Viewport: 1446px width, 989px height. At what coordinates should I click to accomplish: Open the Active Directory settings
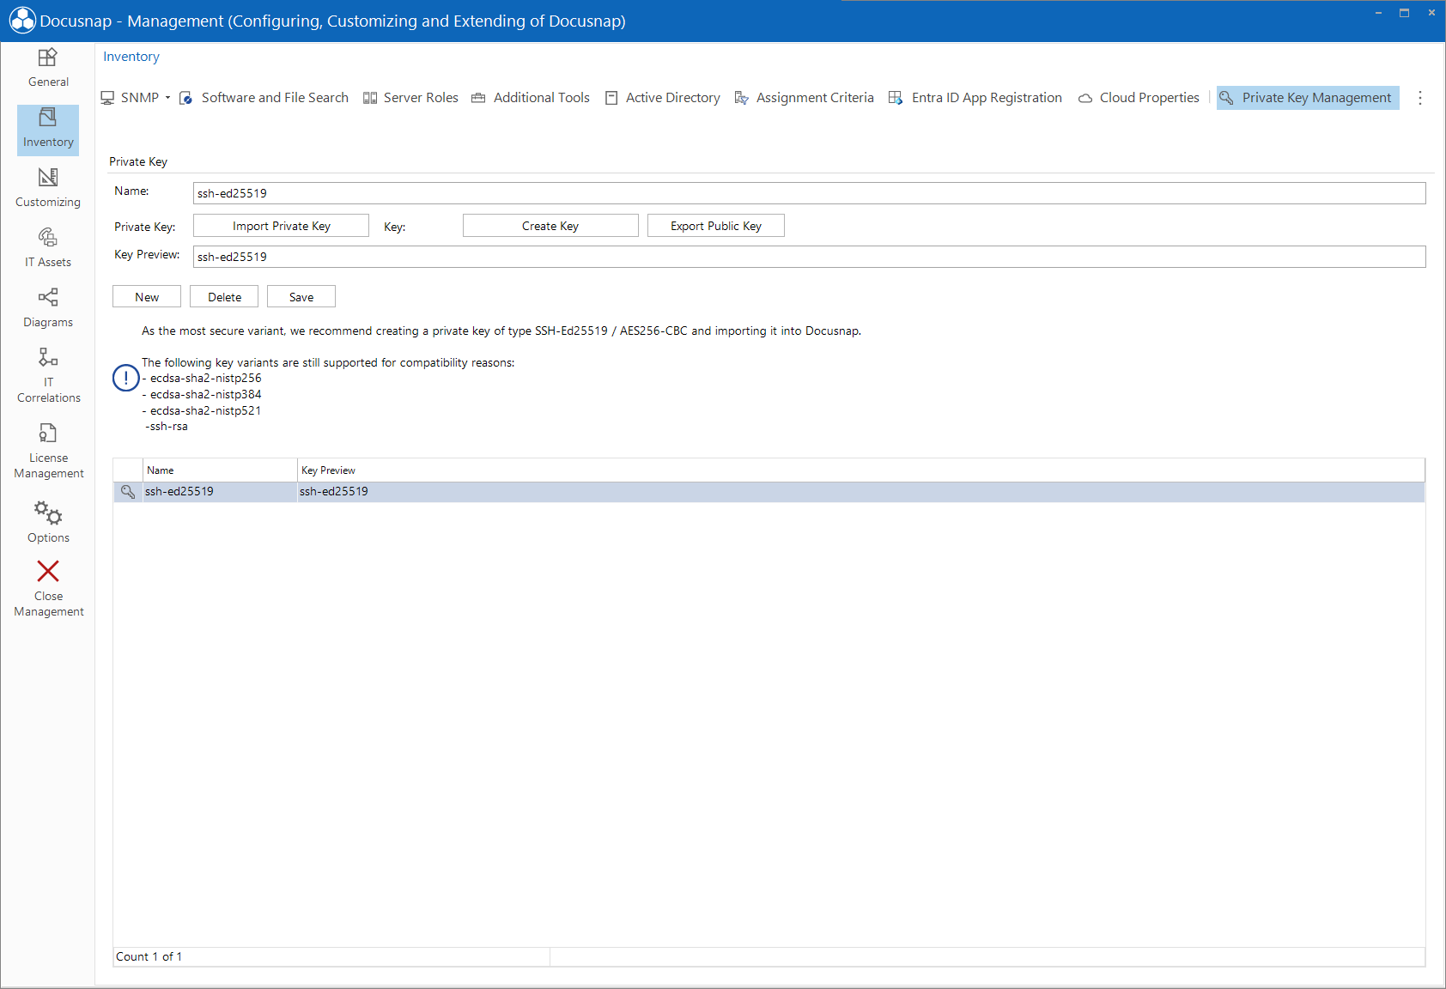pyautogui.click(x=662, y=97)
